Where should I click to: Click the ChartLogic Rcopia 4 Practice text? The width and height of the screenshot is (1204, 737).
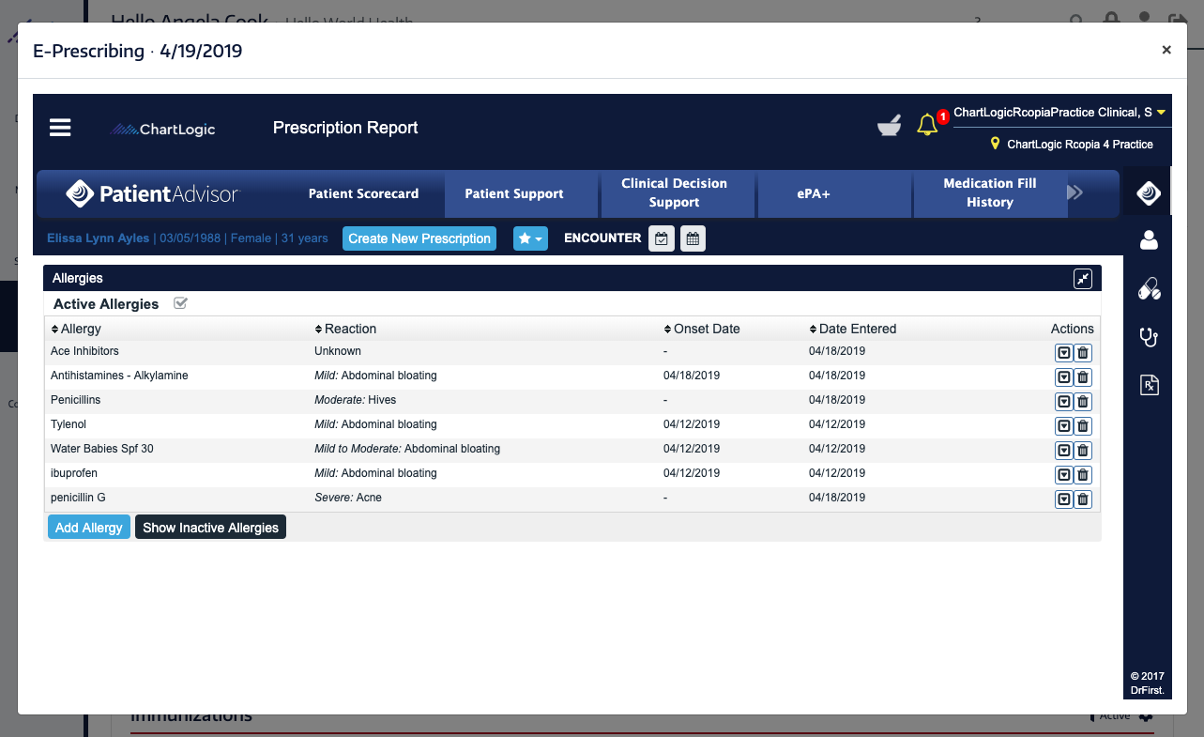(1080, 145)
